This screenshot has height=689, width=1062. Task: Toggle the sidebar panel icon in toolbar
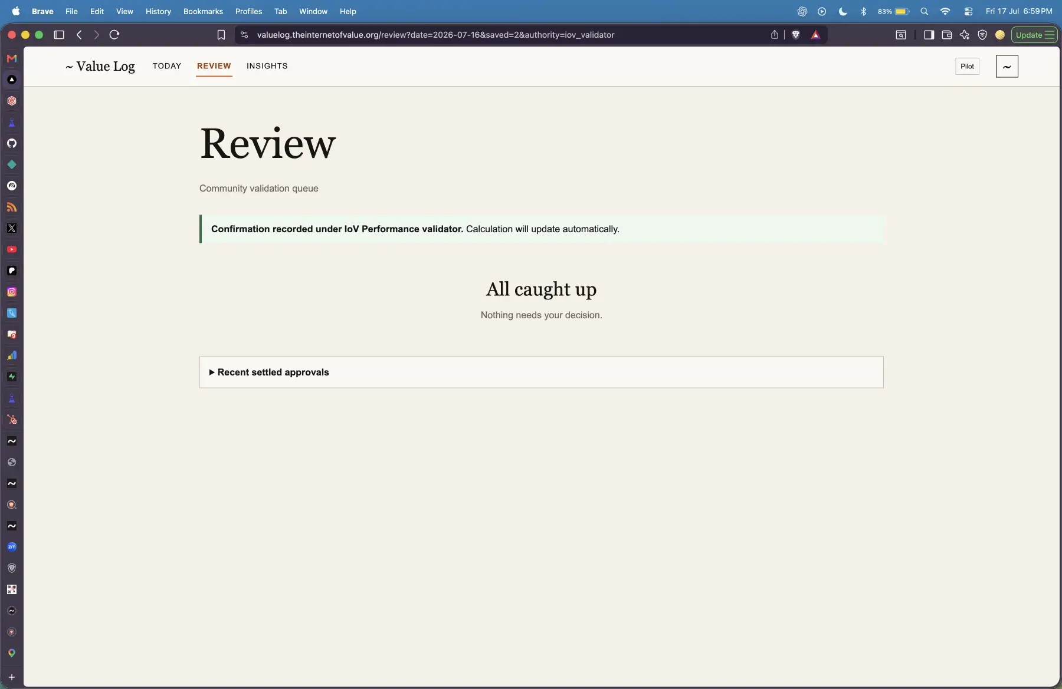pyautogui.click(x=929, y=35)
